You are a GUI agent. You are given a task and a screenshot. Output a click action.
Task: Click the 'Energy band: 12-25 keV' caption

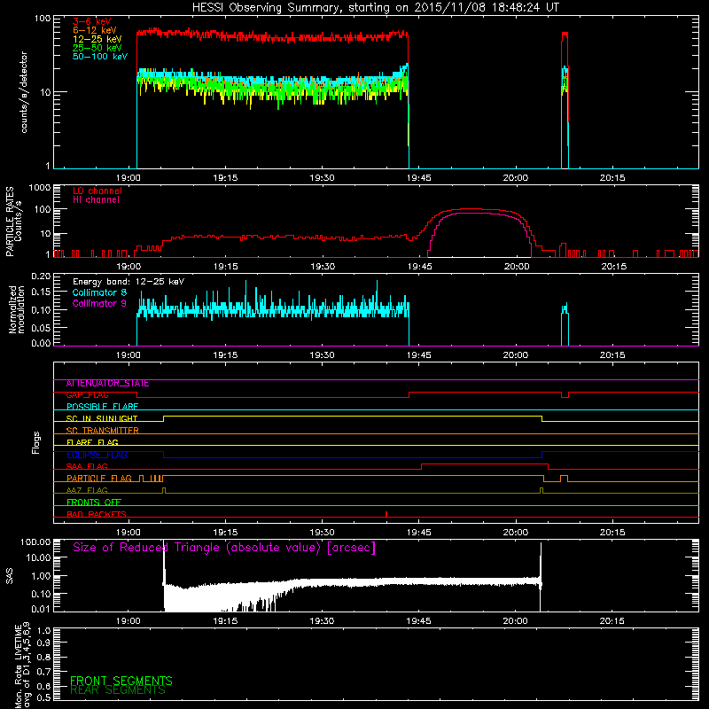tap(129, 282)
